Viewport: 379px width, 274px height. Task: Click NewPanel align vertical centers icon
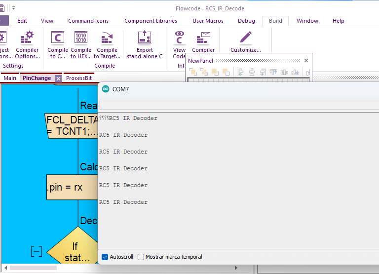click(284, 72)
